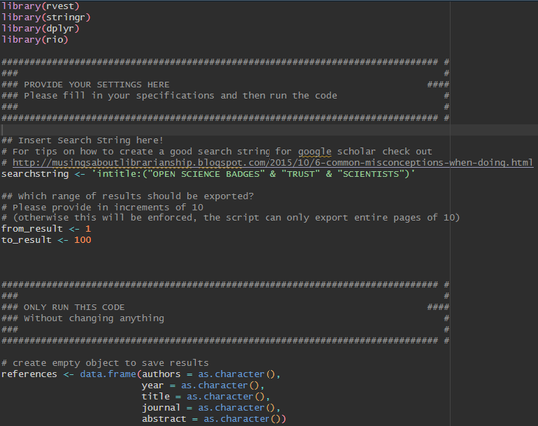Click the to_result variable
Screen dimensions: 538x426
26,240
